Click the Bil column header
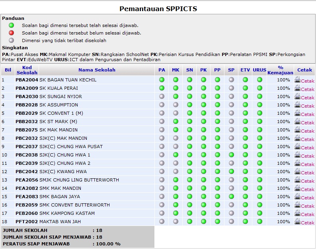Screen dimensions: 316x249 coord(8,70)
